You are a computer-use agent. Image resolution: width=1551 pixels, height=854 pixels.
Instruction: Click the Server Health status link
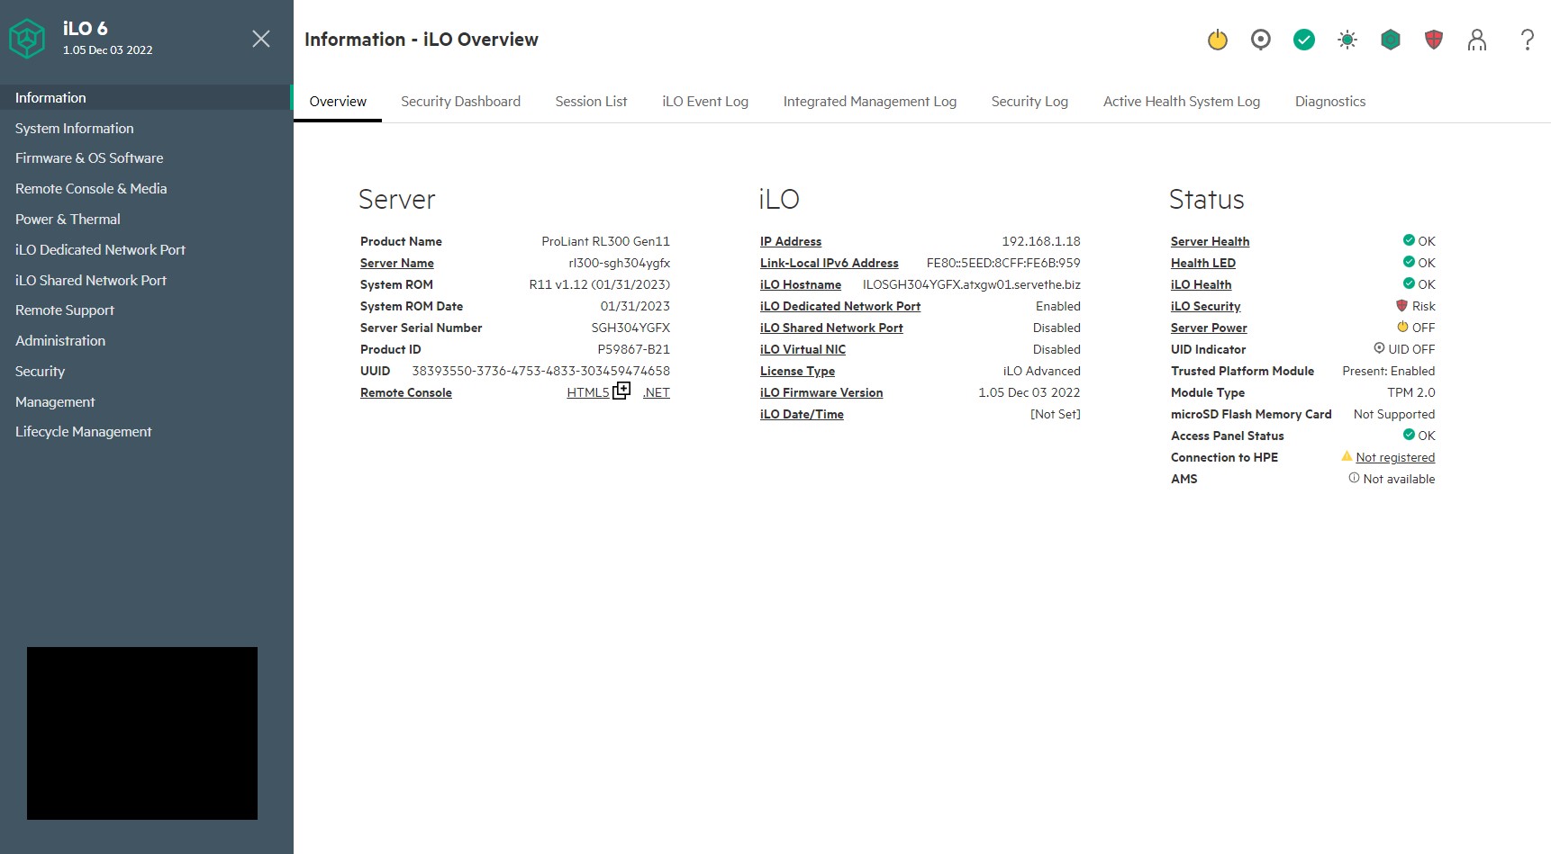tap(1210, 241)
